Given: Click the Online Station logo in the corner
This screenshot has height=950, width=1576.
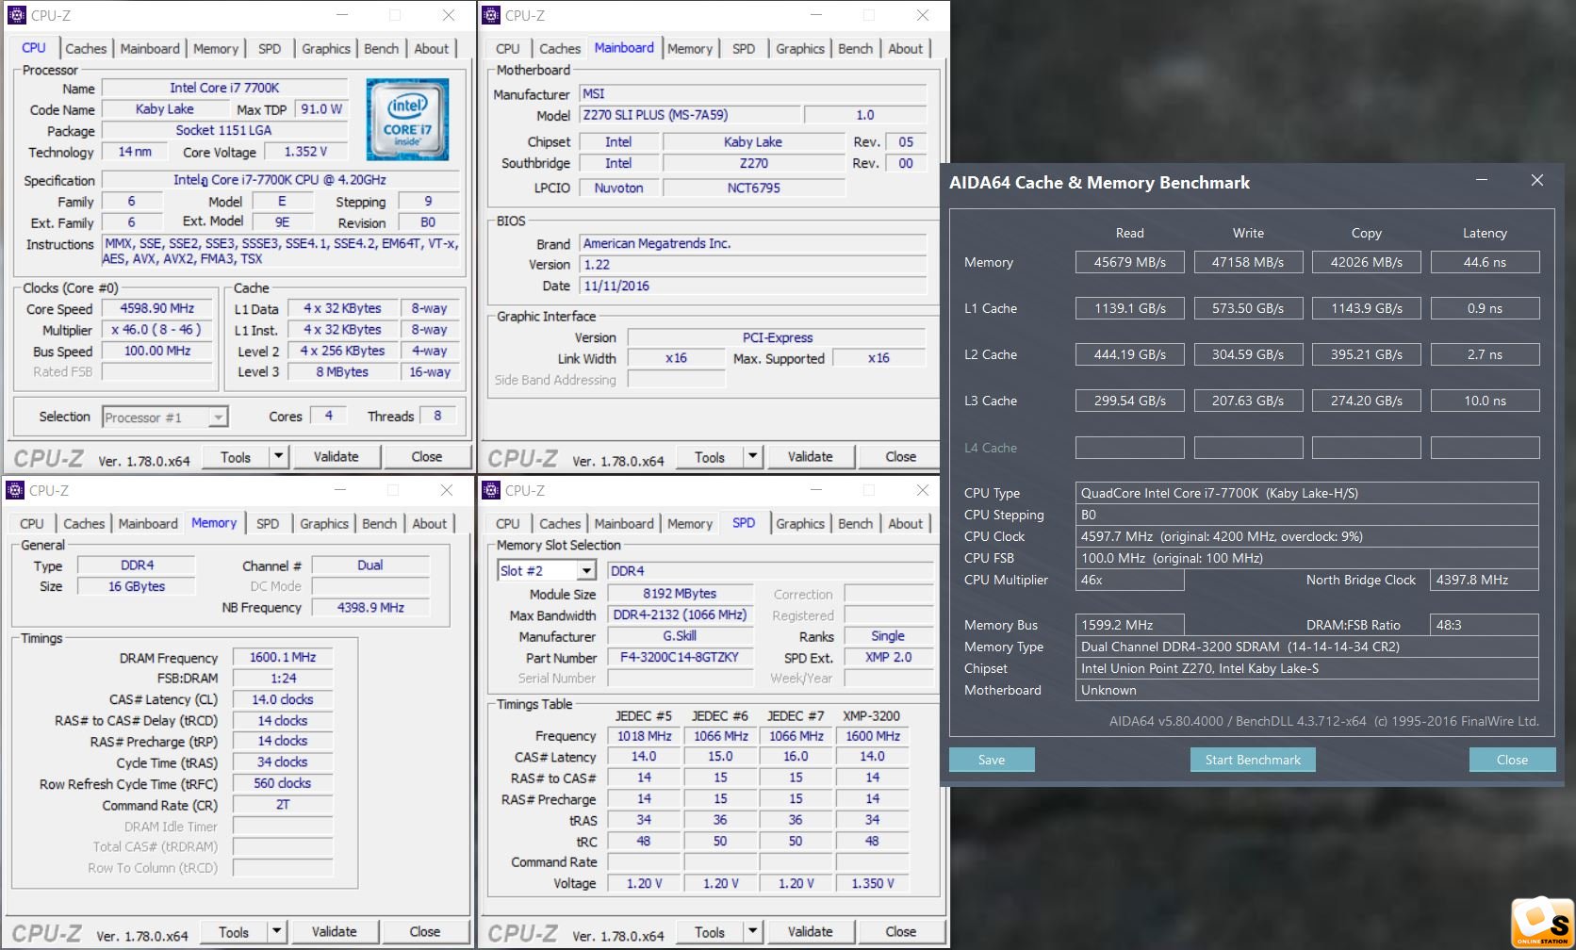Looking at the screenshot, I should [x=1542, y=923].
